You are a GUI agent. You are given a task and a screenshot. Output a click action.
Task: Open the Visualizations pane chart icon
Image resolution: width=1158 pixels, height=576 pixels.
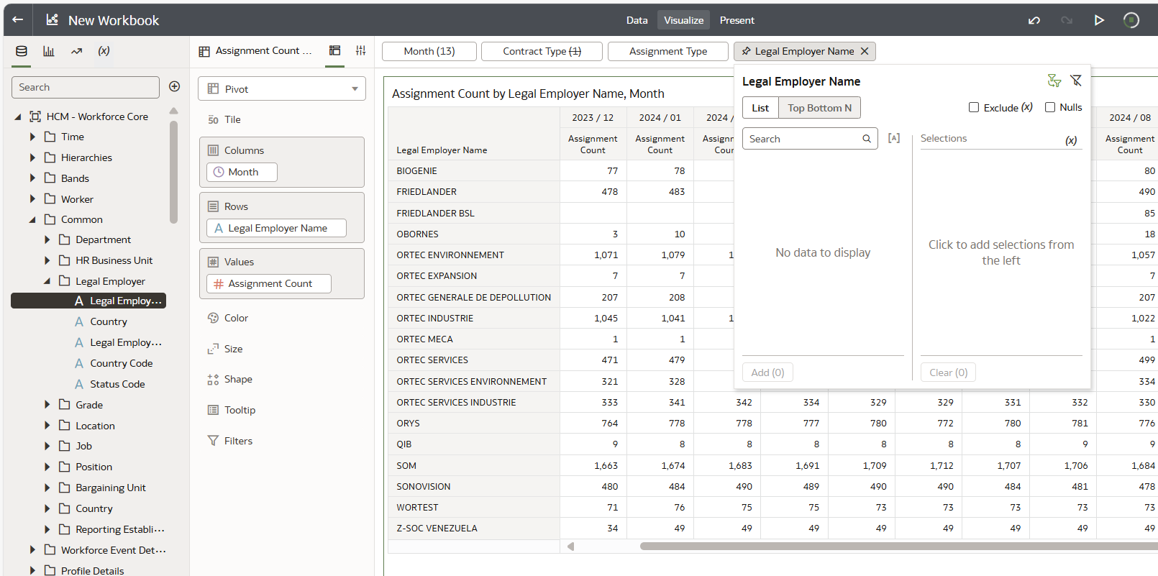pos(49,51)
